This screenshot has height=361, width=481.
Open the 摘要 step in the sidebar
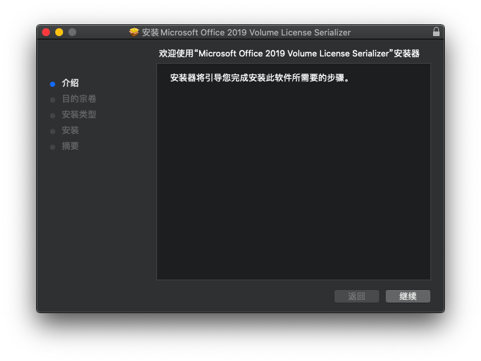pos(70,146)
